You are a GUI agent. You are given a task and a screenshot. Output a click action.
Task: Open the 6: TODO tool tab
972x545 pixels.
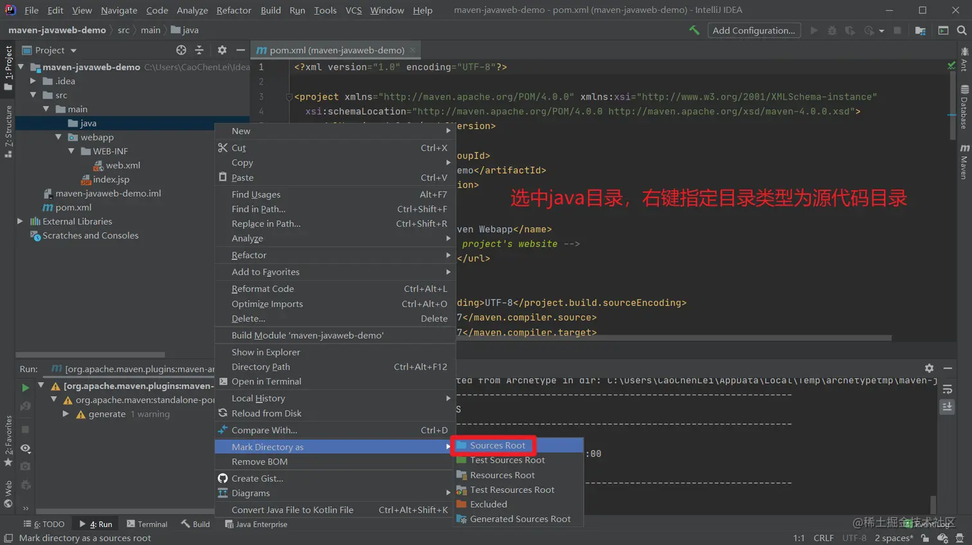pos(44,524)
